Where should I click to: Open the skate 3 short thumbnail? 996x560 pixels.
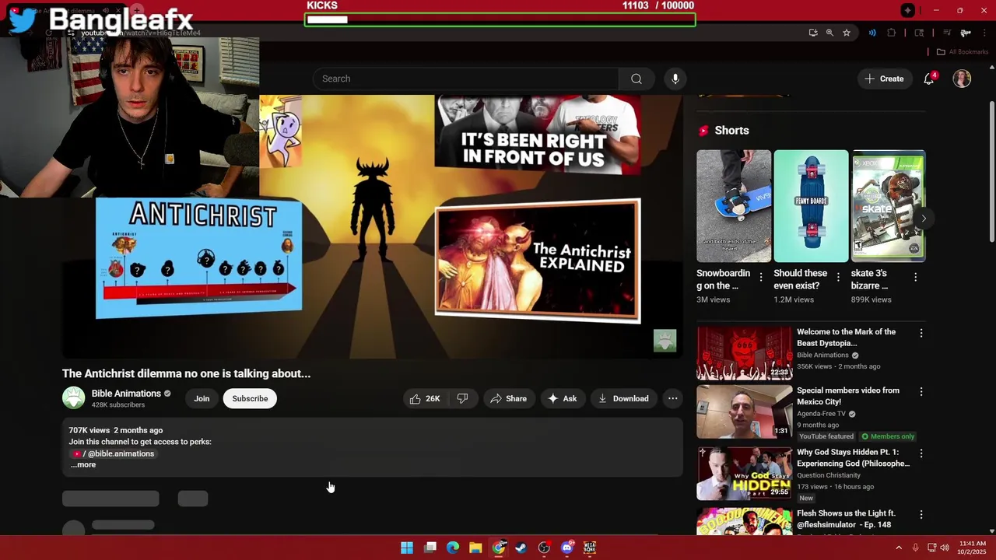889,206
